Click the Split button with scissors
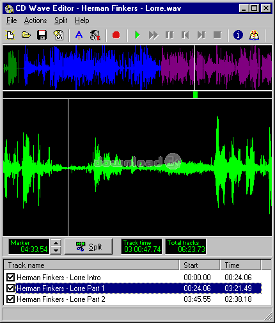This screenshot has height=323, width=275. click(x=88, y=247)
